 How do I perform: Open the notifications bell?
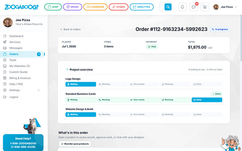coord(182,7)
